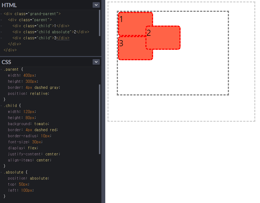Fold the .child CSS rule block
Screen dimensions: 260x203
pyautogui.click(x=1, y=106)
